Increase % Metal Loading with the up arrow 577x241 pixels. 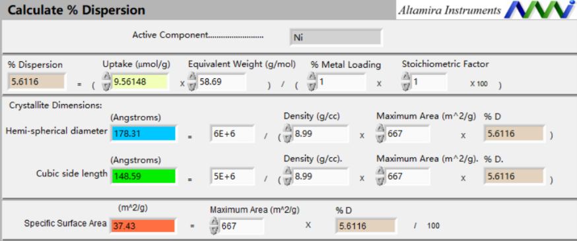[312, 77]
